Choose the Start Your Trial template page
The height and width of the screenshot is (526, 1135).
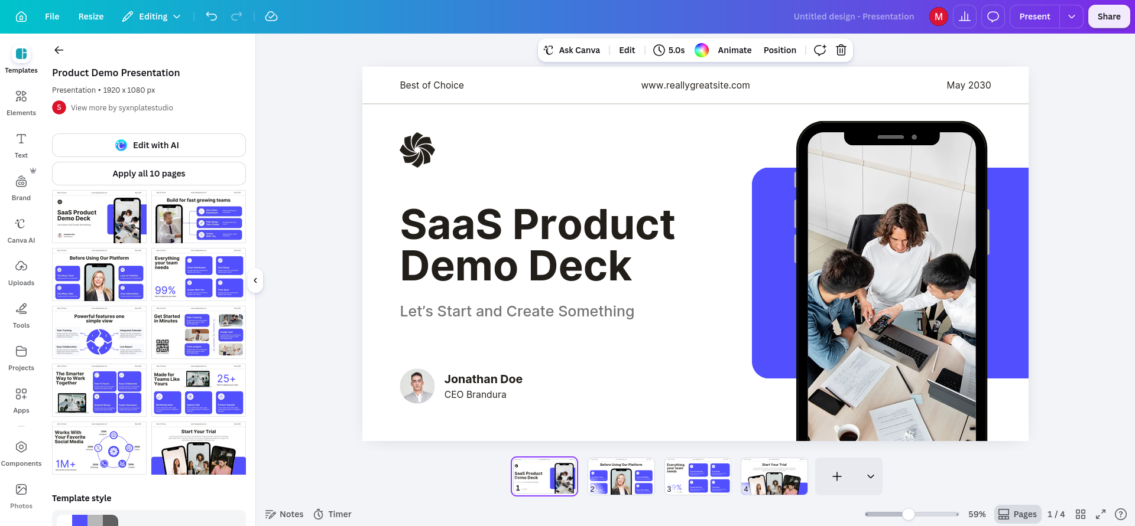[199, 448]
